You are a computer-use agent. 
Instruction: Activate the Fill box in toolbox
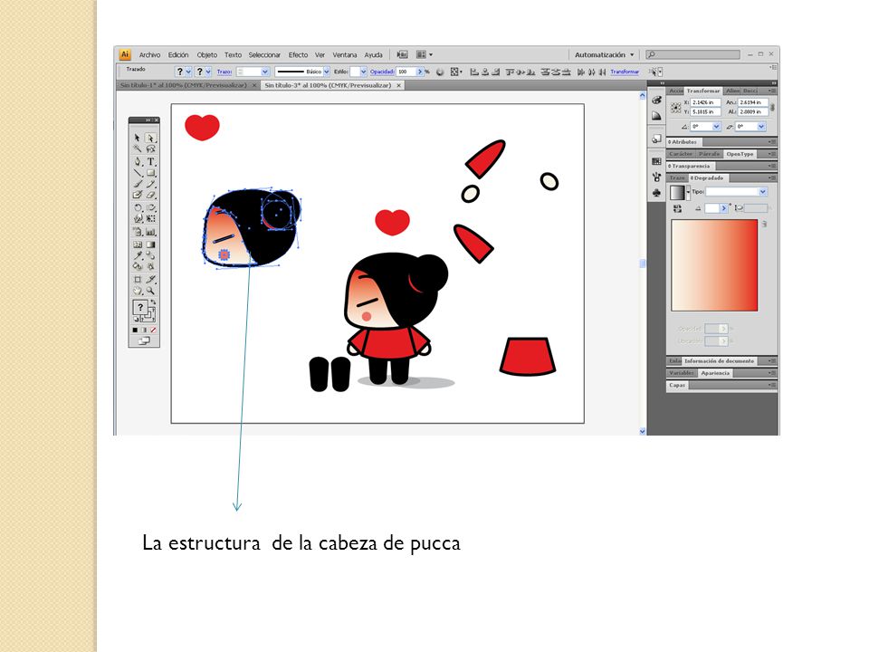point(140,307)
